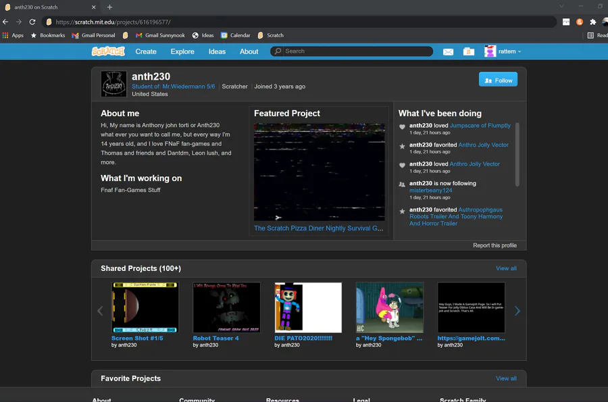View all Favorite Projects
This screenshot has height=402, width=608.
[x=506, y=378]
